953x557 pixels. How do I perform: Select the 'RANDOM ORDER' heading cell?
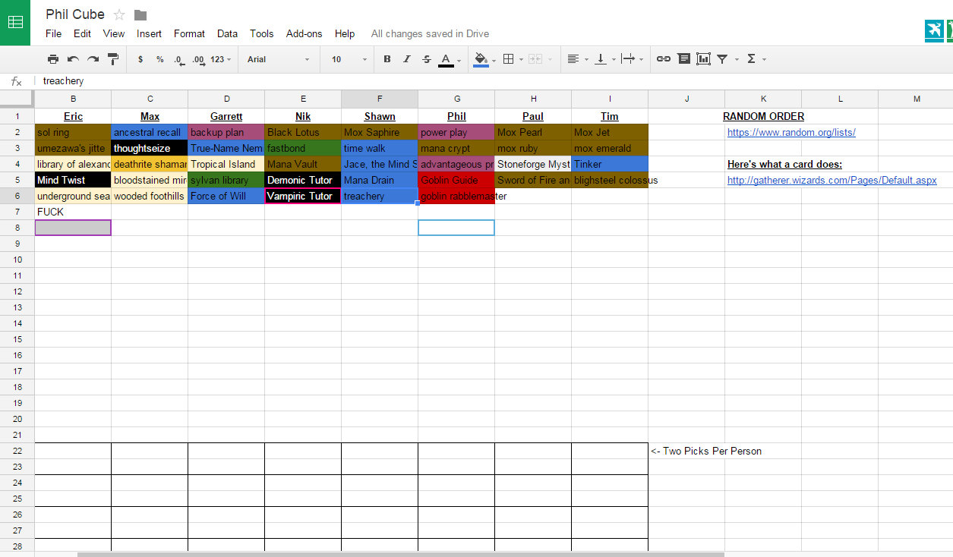[x=763, y=116]
